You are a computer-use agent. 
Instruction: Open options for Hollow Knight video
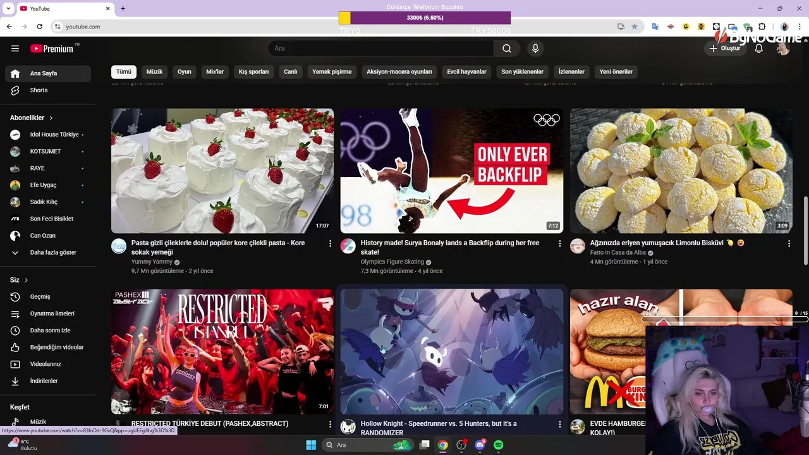click(x=559, y=424)
